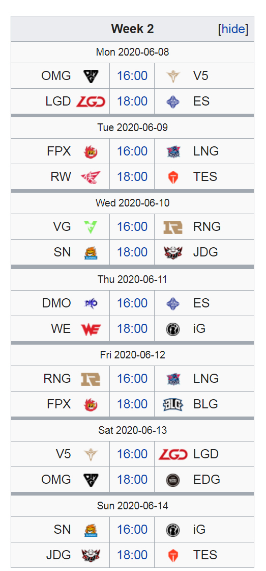Open the 16:00 OMG vs V5 match time
The image size is (266, 571).
tap(132, 76)
